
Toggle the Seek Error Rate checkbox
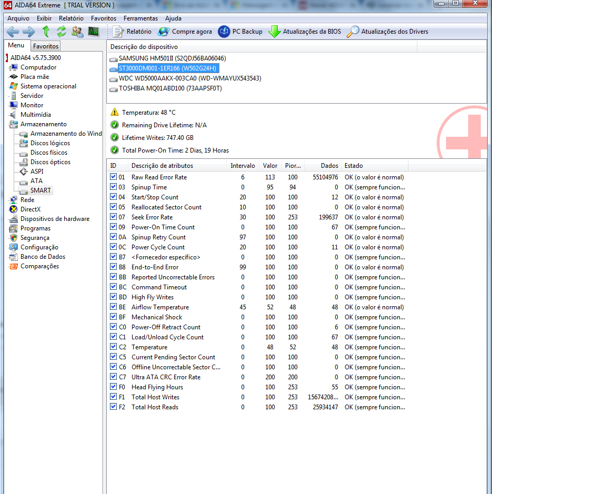[x=113, y=217]
